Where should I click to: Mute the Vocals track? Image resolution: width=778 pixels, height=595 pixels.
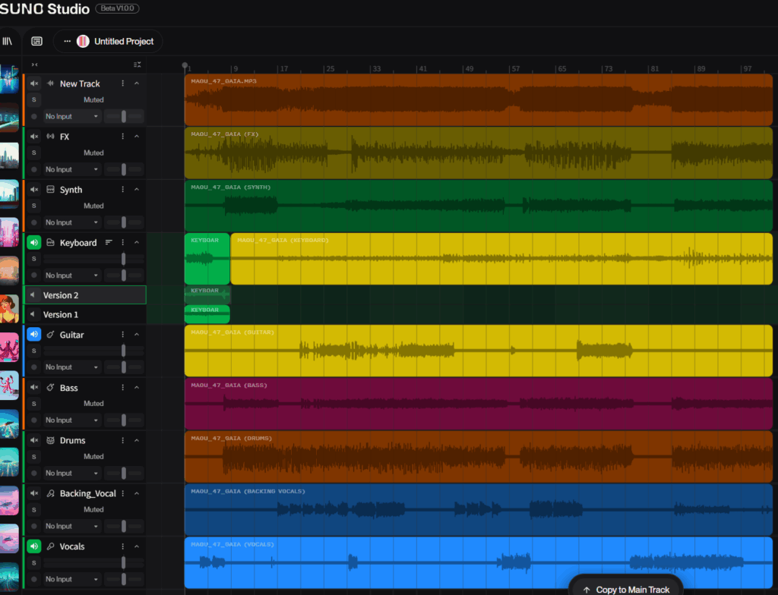34,546
